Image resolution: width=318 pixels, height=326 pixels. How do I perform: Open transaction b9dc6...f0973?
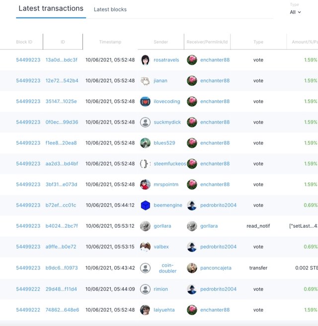point(62,268)
